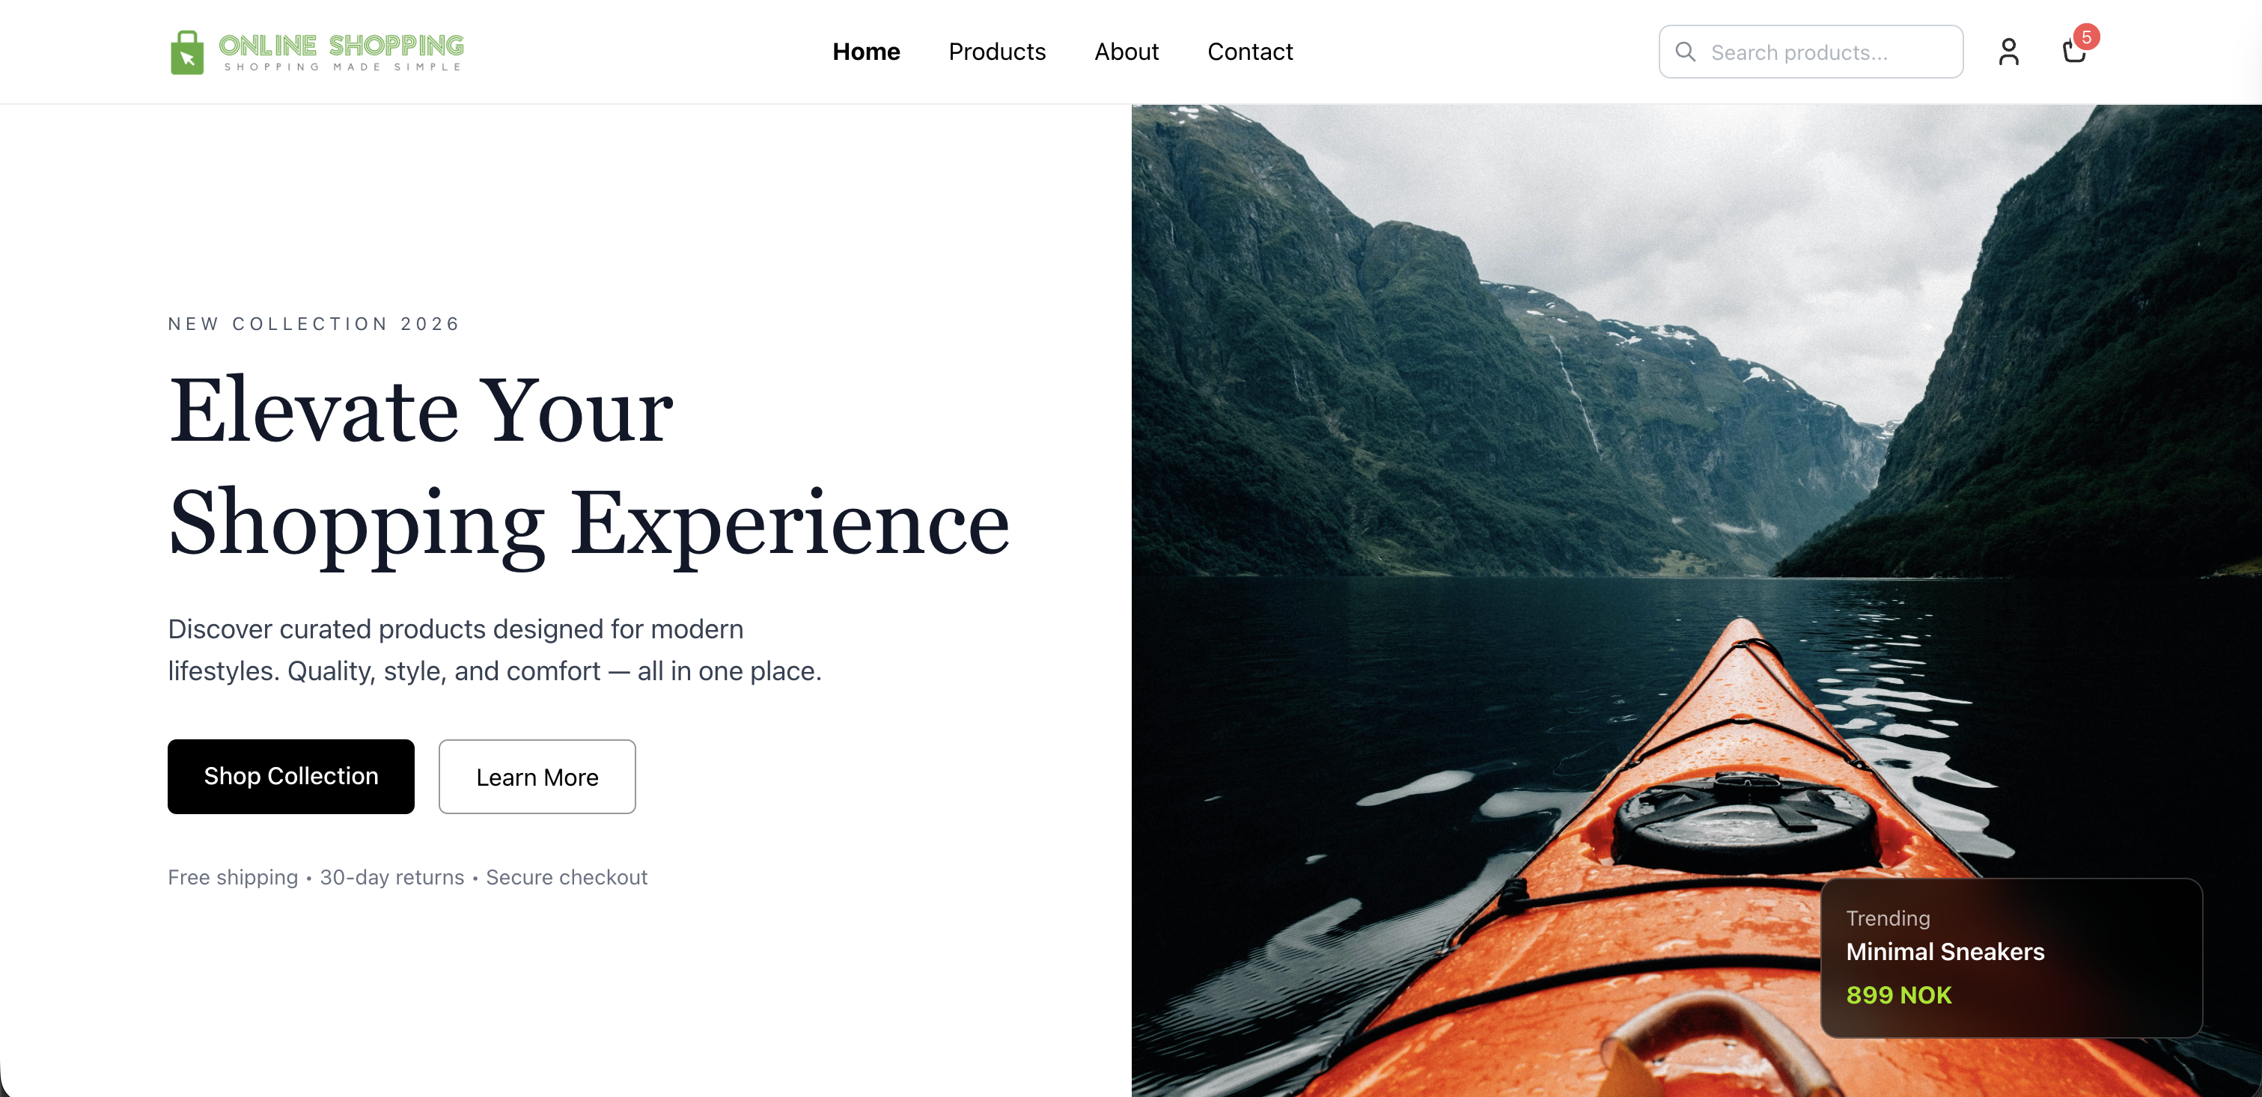Click the red cart badge showing 5
The height and width of the screenshot is (1097, 2262).
click(2086, 37)
